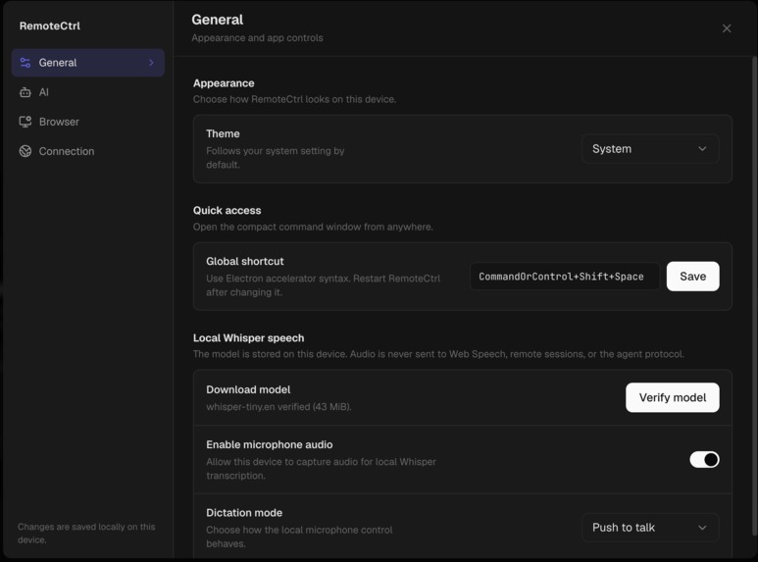The image size is (758, 562).
Task: Click the Verify model button
Action: pyautogui.click(x=673, y=397)
